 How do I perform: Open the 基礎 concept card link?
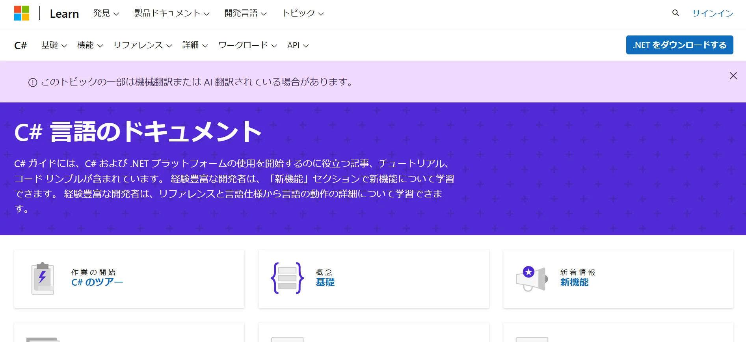pos(325,283)
